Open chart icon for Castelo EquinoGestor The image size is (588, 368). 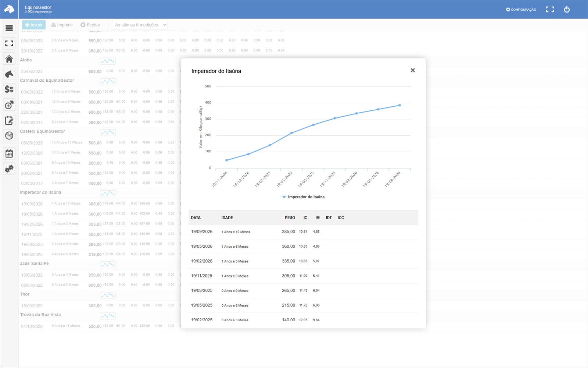click(x=108, y=132)
